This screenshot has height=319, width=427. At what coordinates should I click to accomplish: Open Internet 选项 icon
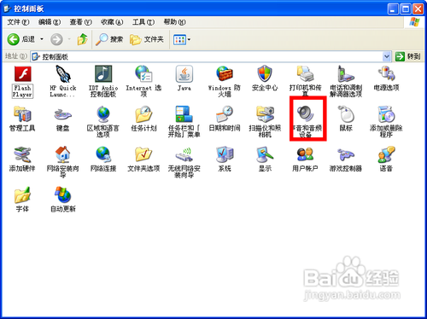tap(143, 74)
